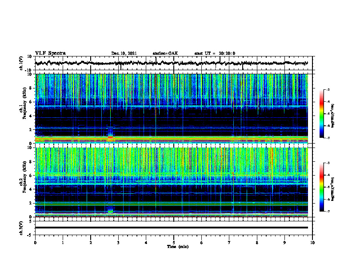
Task: Click the bright vertical sferic near 4.35 minutes in ch.1
Action: click(156, 108)
